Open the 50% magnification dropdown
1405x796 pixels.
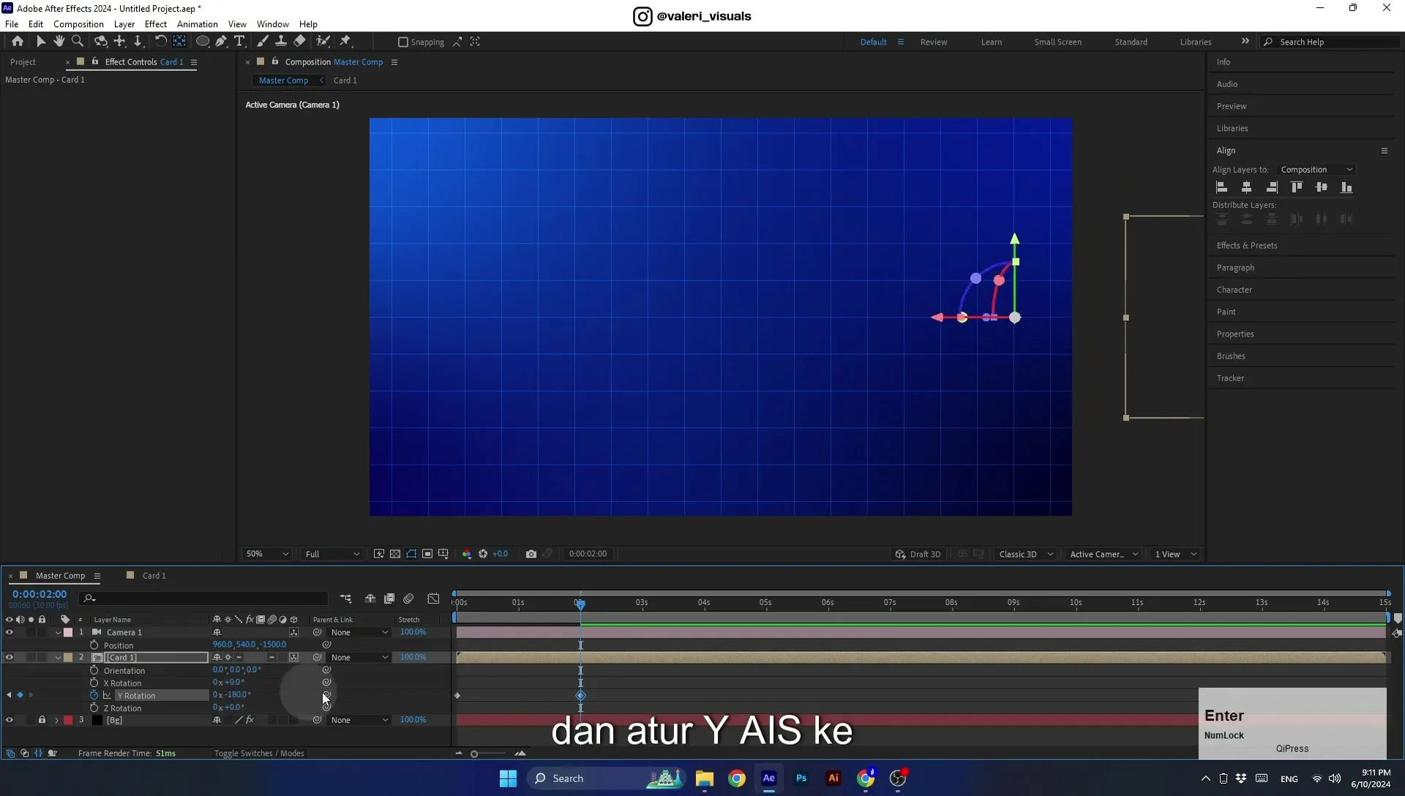pyautogui.click(x=267, y=554)
